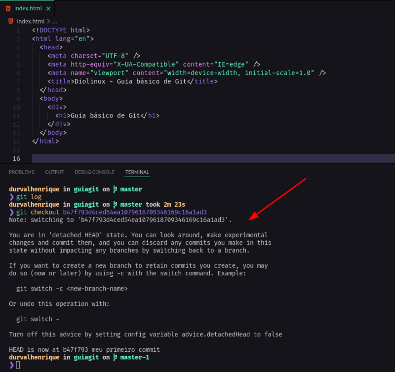This screenshot has height=372, width=395.
Task: Click the commit hash after git checkout
Action: click(x=118, y=212)
